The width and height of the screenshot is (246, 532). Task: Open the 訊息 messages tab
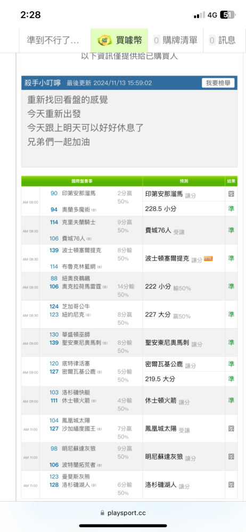223,41
